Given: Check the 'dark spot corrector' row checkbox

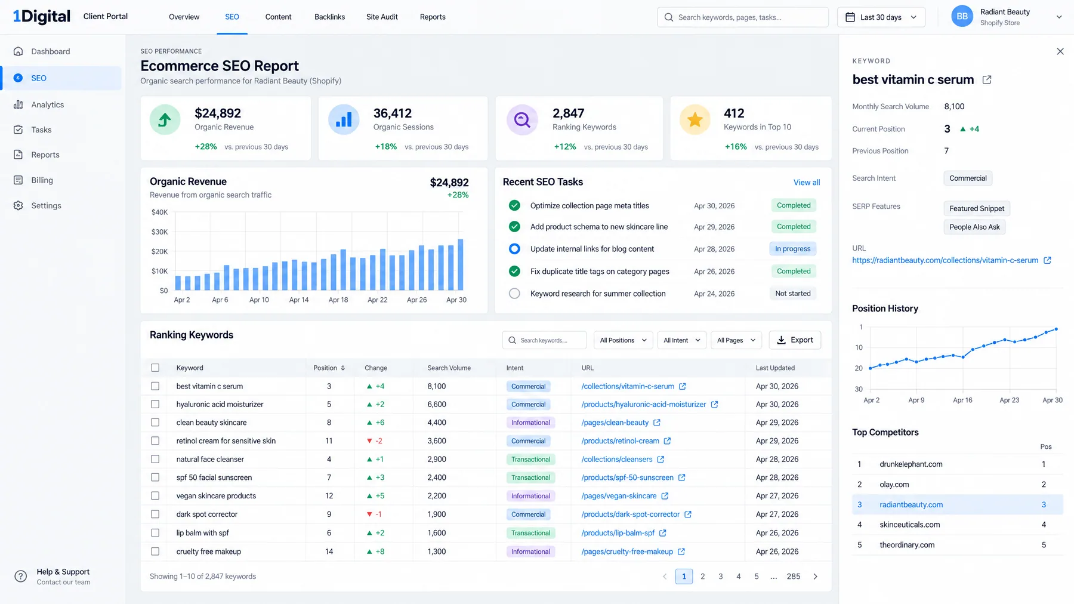Looking at the screenshot, I should [155, 514].
